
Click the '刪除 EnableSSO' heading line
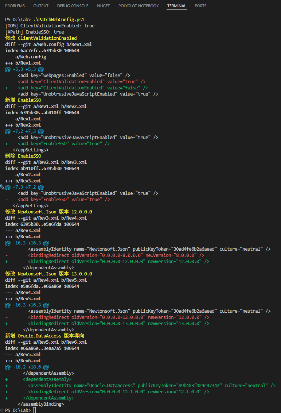coord(23,156)
